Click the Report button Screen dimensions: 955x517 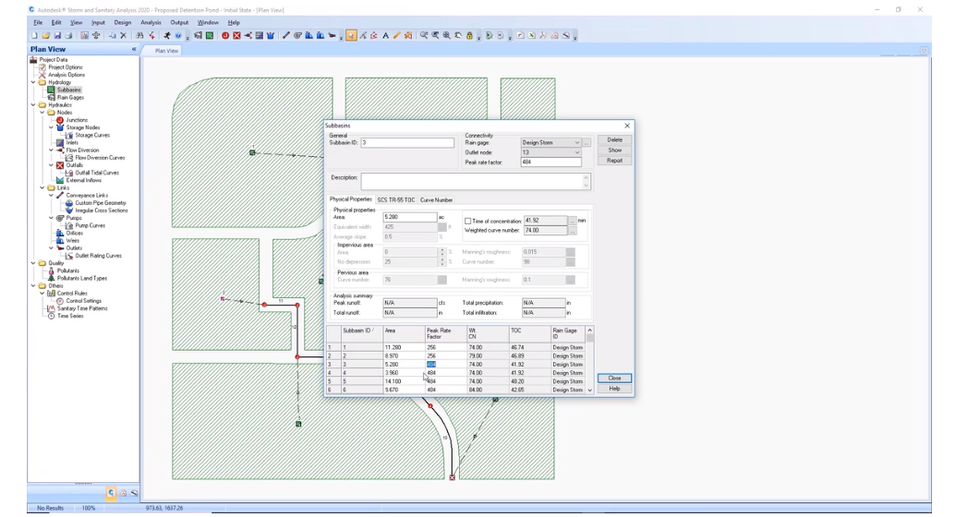click(614, 161)
